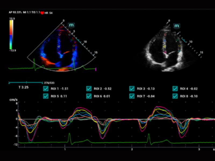
Task: Hide the ROI 4 trace
Action: [x=175, y=89]
